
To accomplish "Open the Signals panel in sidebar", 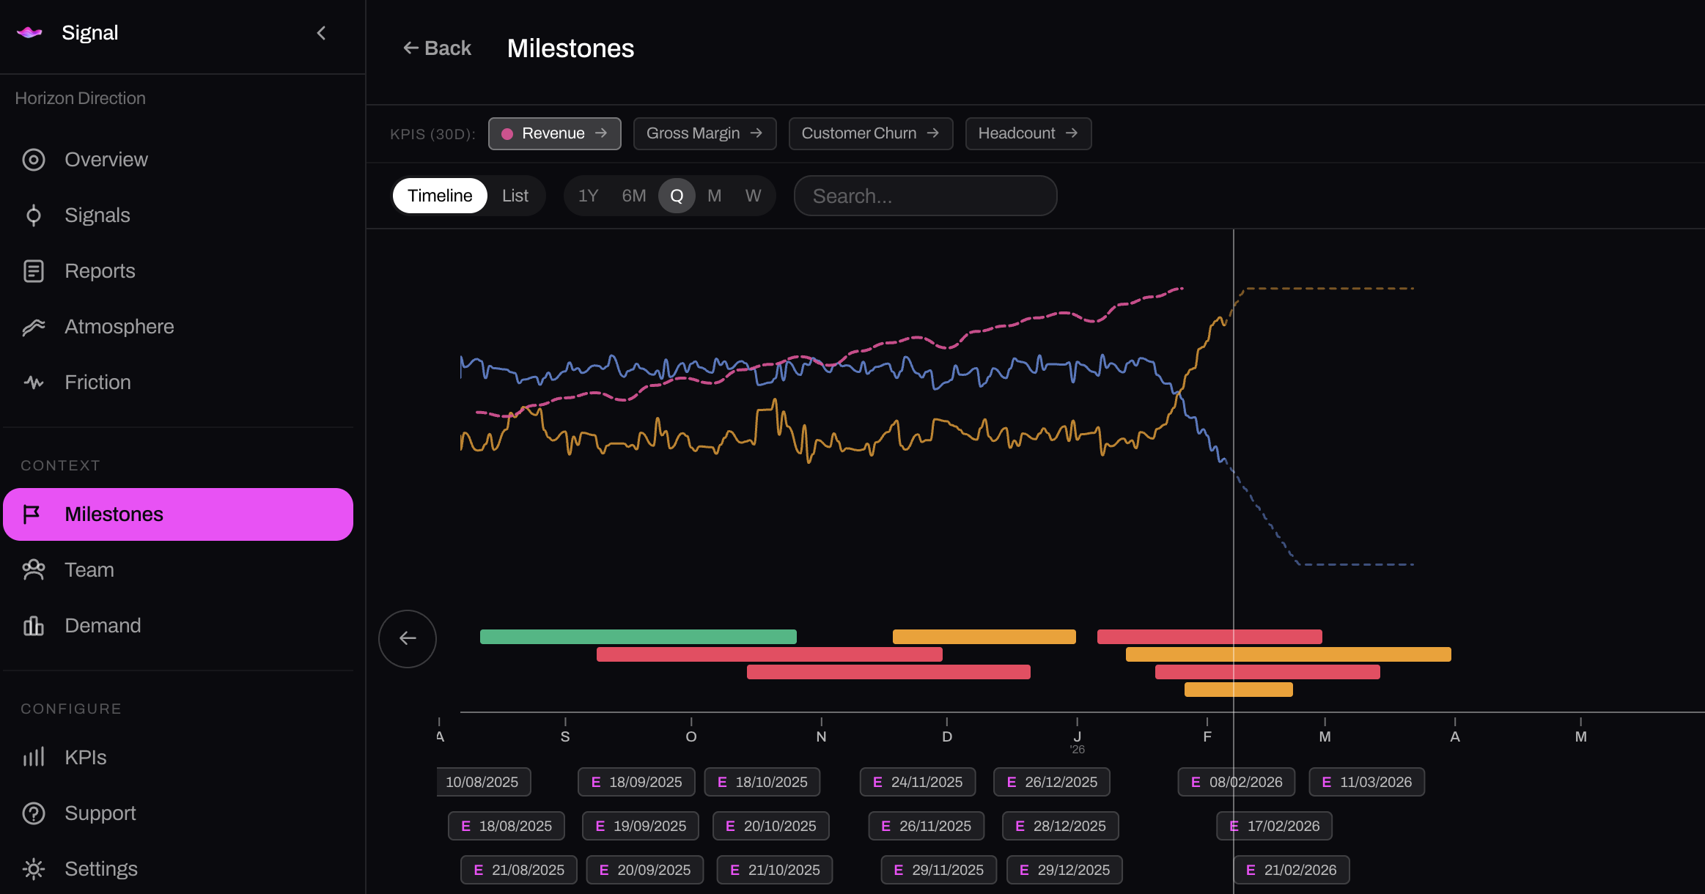I will [96, 215].
